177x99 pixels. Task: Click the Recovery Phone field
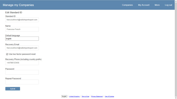click(x=22, y=63)
